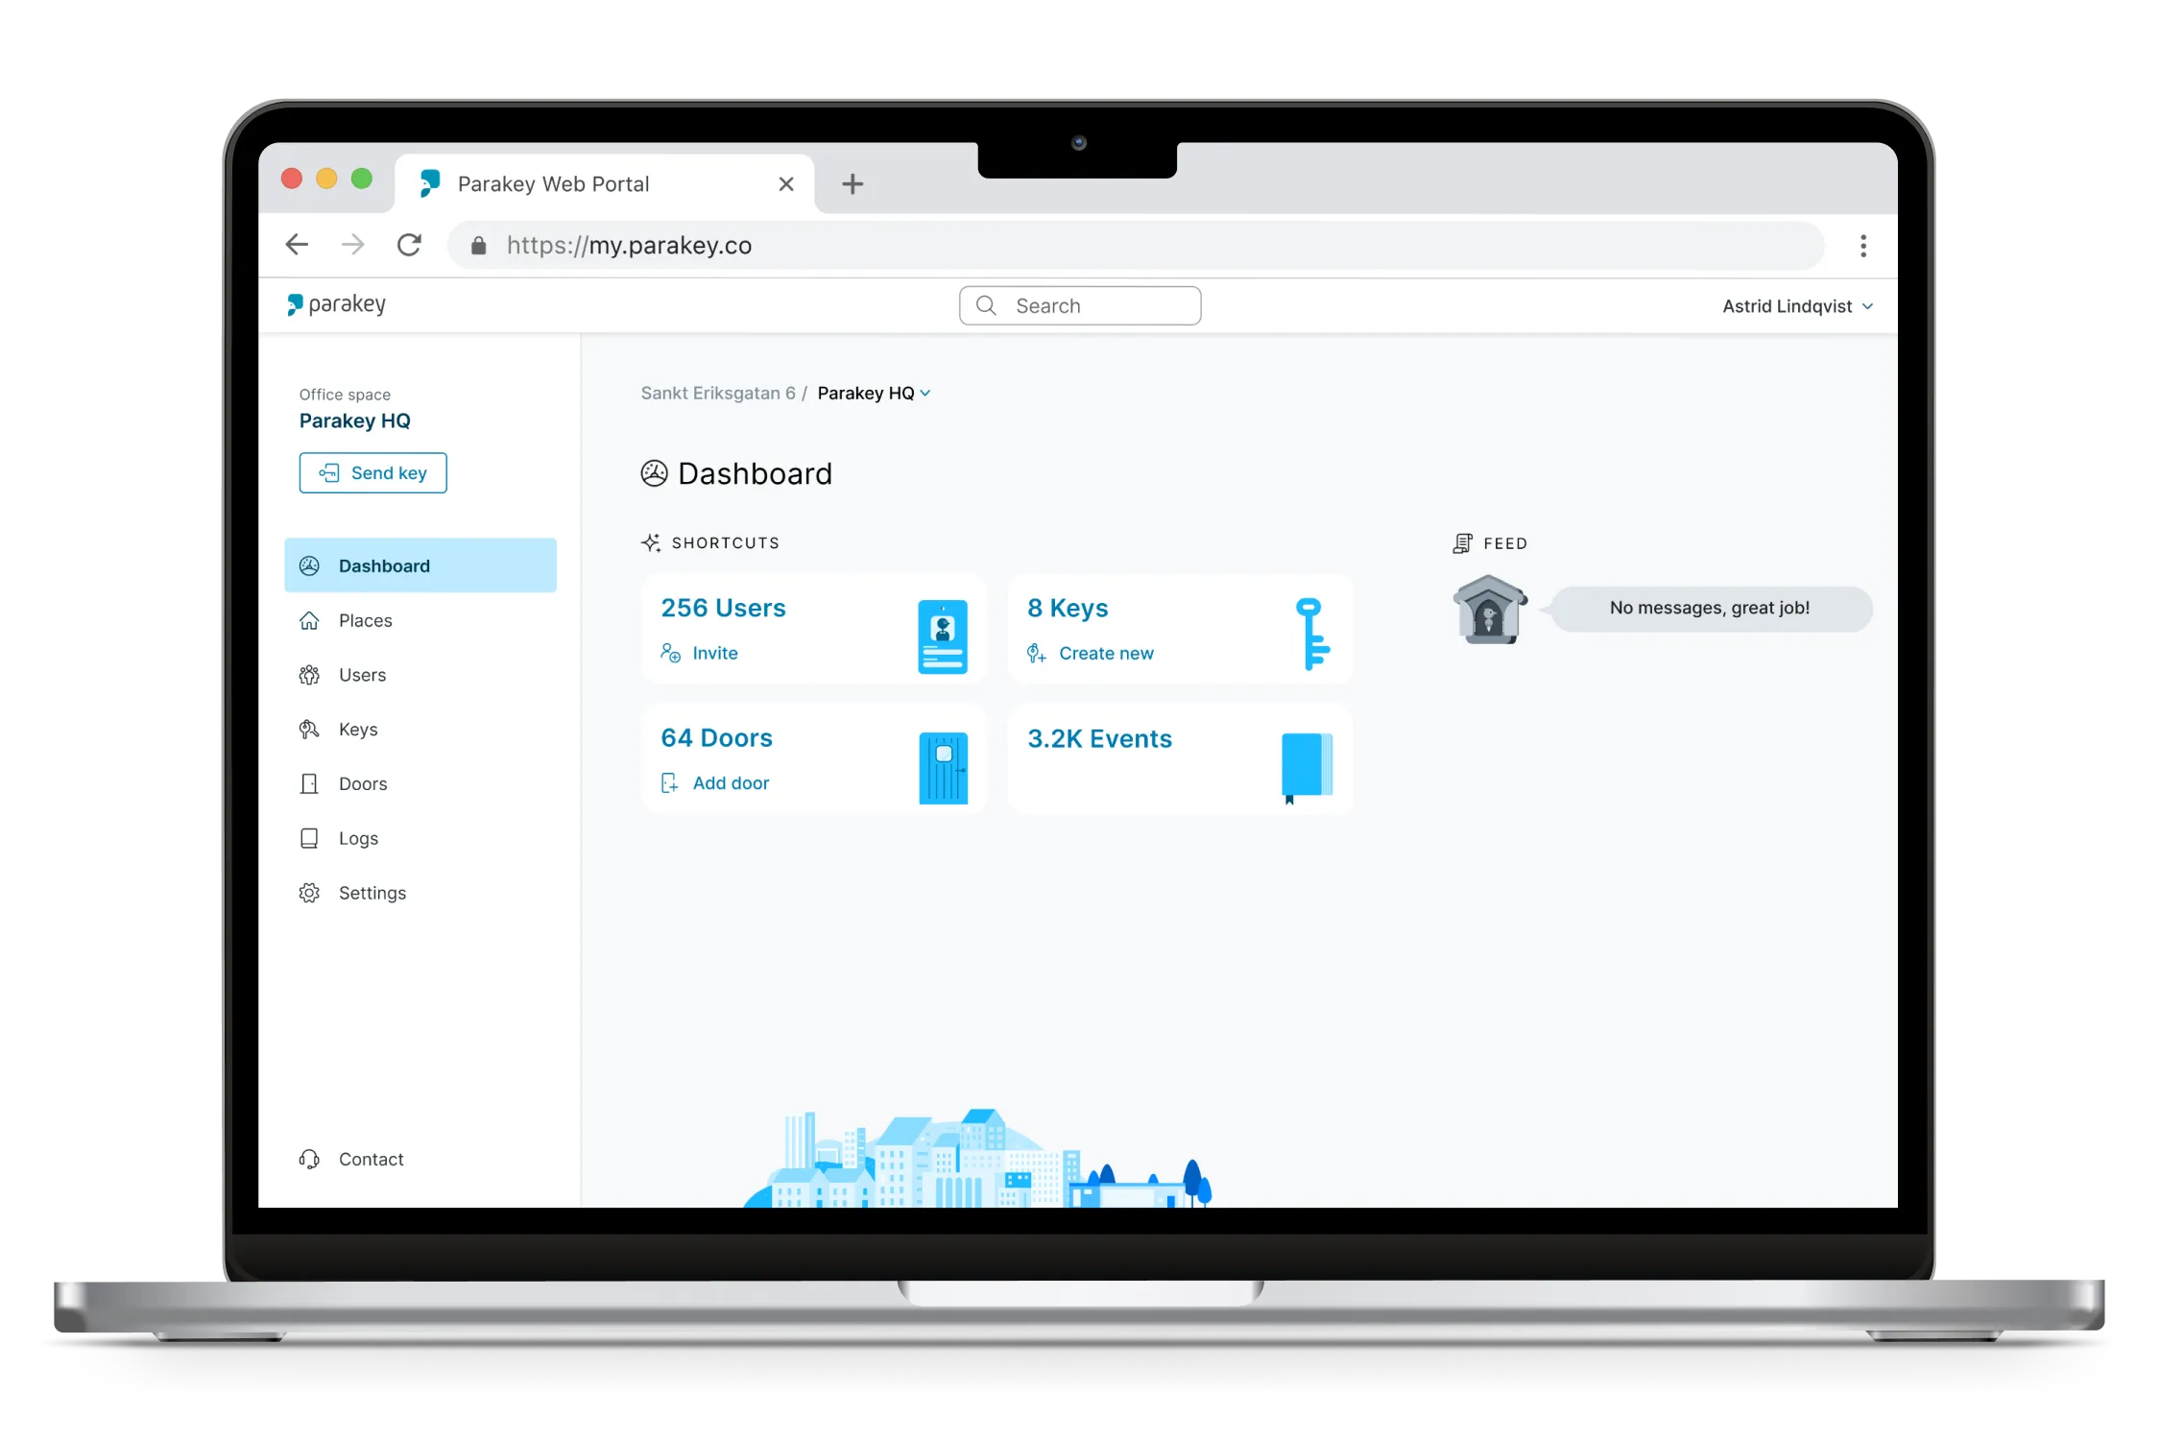Viewport: 2160px width, 1440px height.
Task: Go to Places in the sidebar
Action: [x=420, y=620]
